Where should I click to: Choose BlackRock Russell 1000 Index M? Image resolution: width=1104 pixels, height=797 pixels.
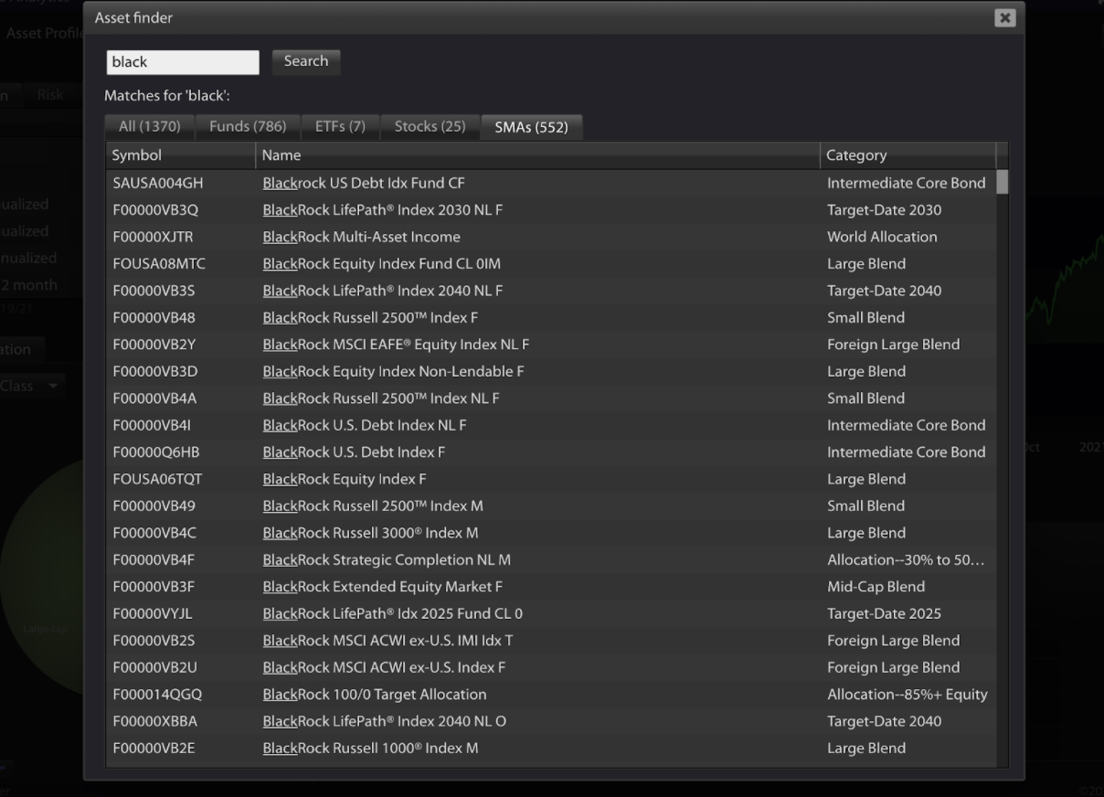pyautogui.click(x=370, y=749)
